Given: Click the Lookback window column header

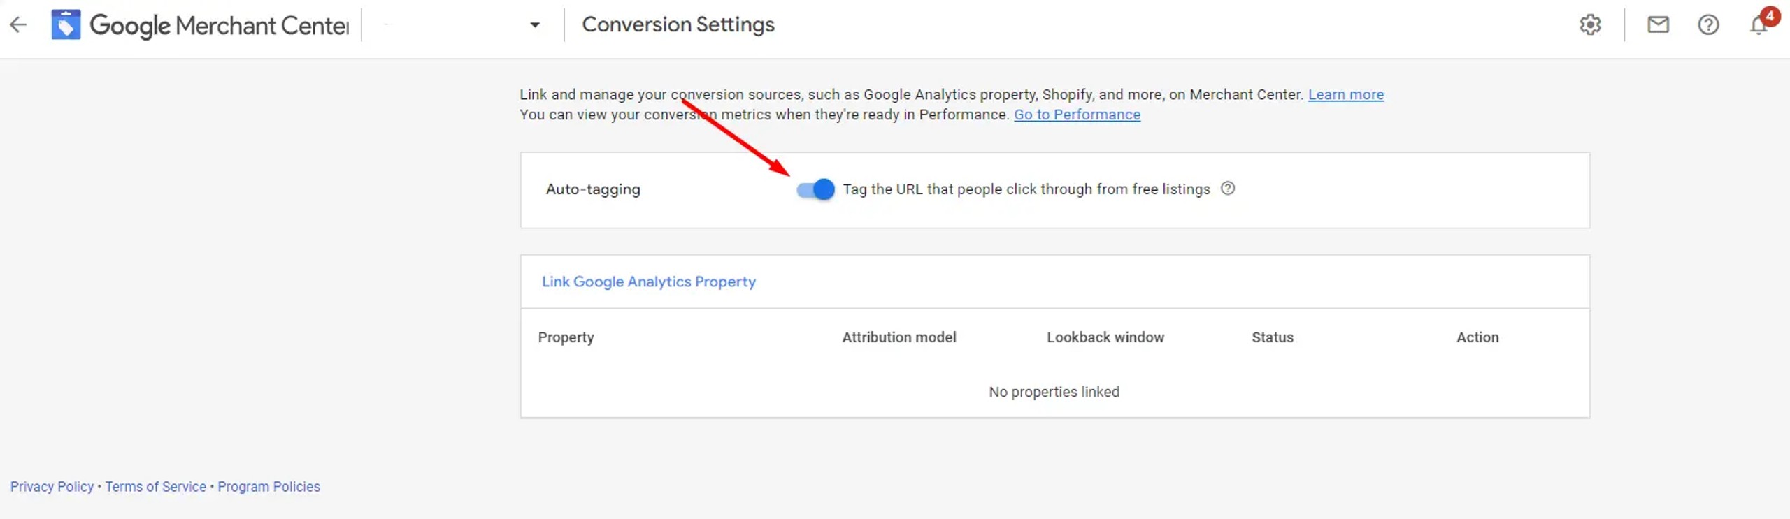Looking at the screenshot, I should [x=1105, y=337].
